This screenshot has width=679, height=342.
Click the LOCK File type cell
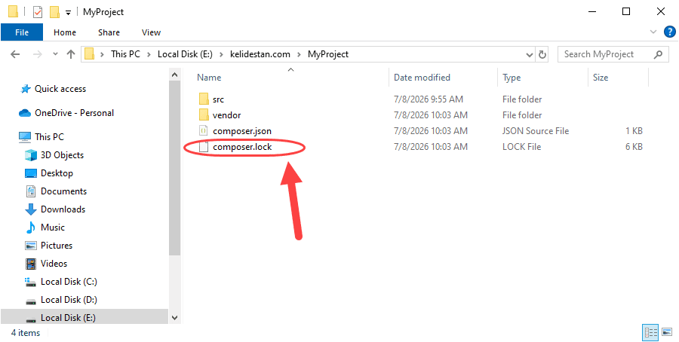point(521,147)
